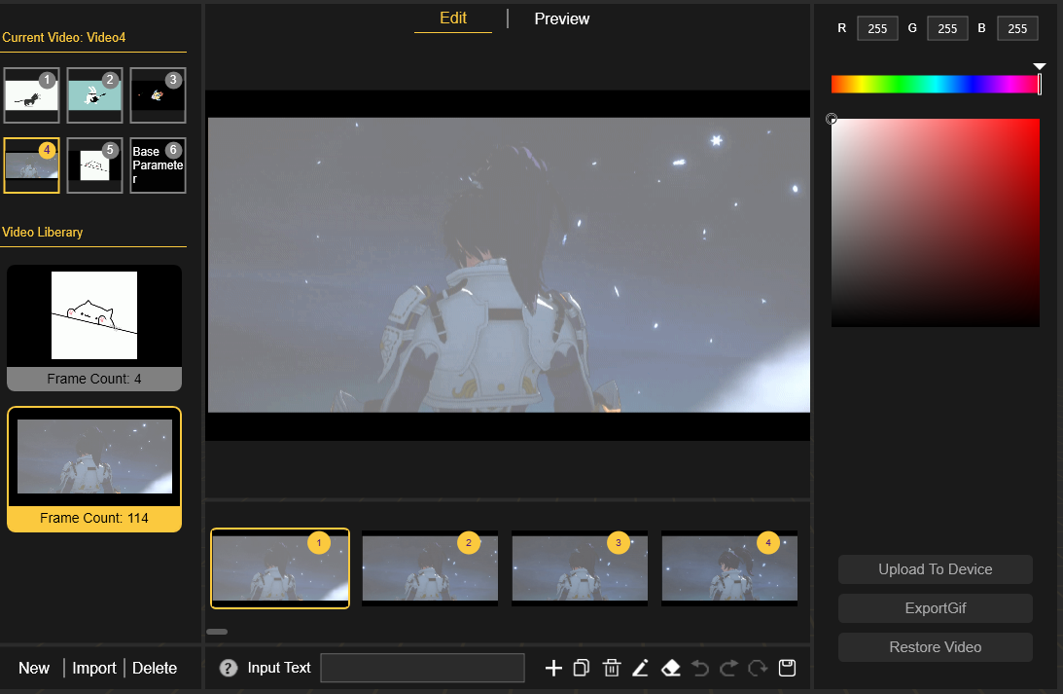Select the pencil draw tool
Viewport: 1063px width, 694px height.
pyautogui.click(x=641, y=669)
